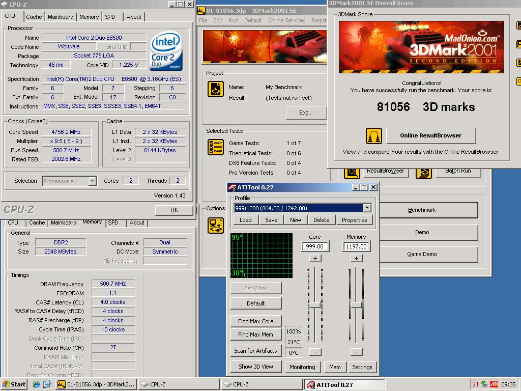
Task: Click the Memory clock slider handle
Action: coord(357,305)
